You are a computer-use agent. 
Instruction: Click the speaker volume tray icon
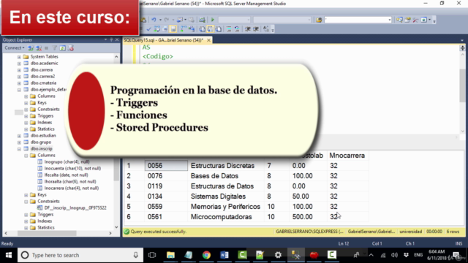tap(394, 255)
